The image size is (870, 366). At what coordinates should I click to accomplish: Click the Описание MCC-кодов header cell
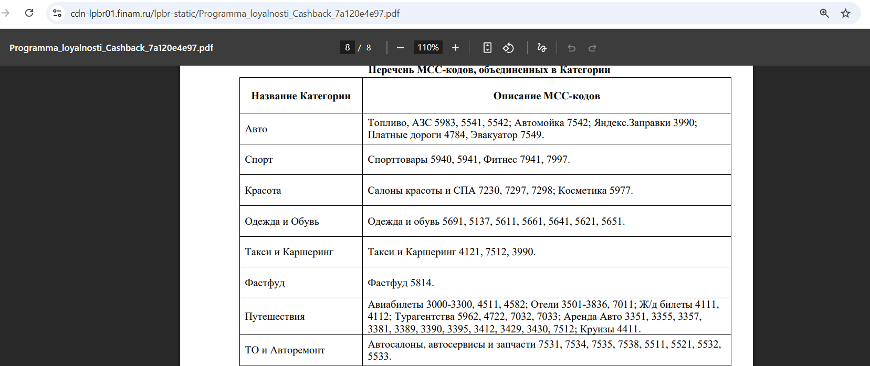click(x=547, y=96)
